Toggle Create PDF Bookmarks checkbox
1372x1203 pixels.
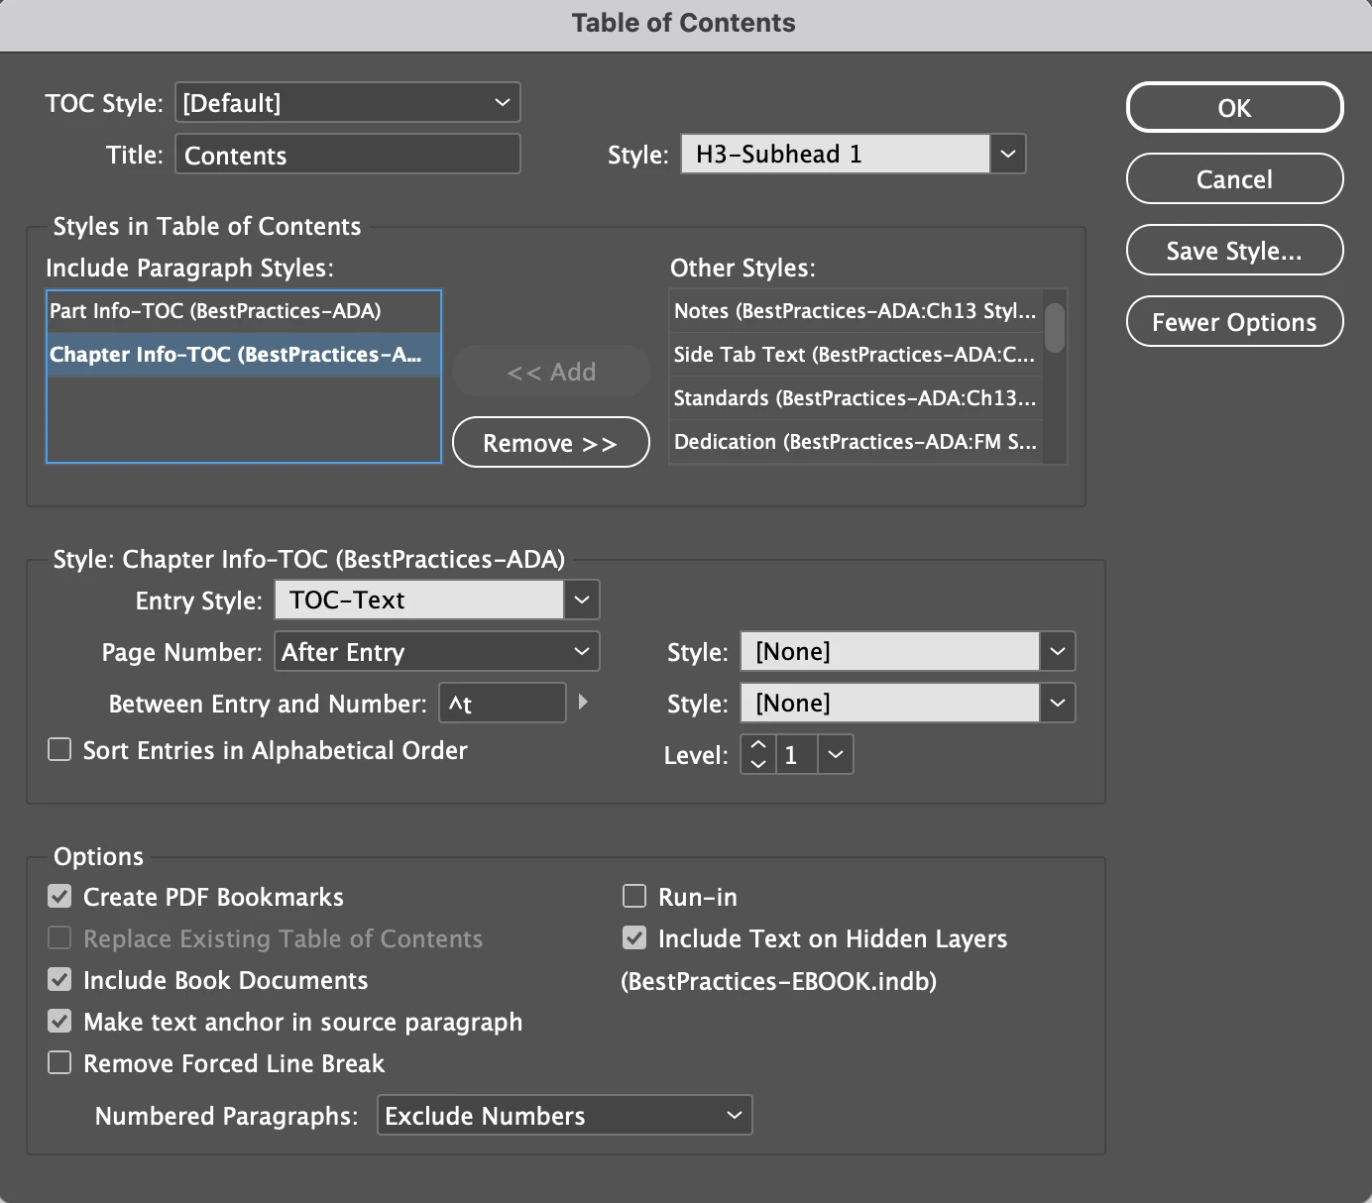(x=59, y=897)
